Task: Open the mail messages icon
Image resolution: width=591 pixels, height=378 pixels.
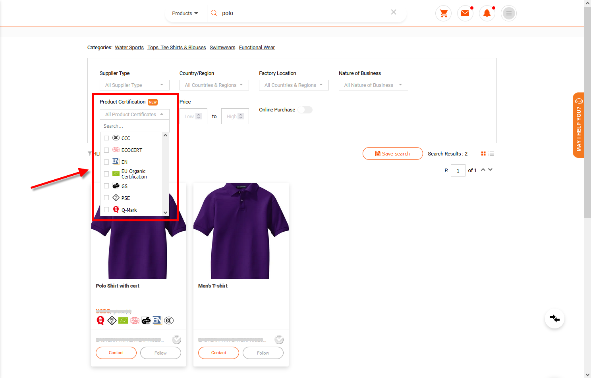Action: (x=465, y=13)
